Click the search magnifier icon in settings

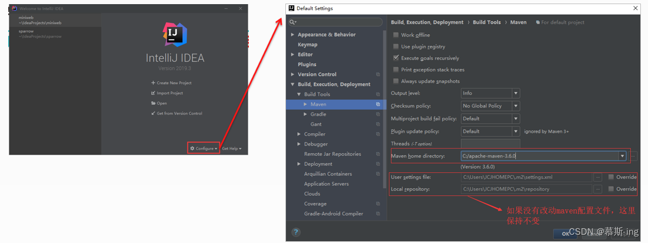coord(292,22)
